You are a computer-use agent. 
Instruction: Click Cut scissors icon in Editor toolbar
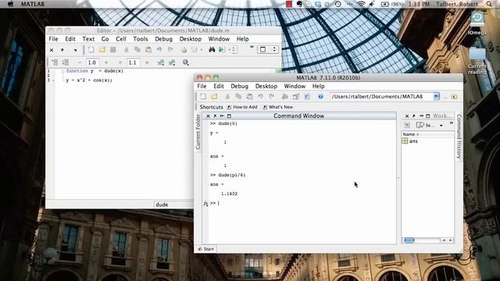pyautogui.click(x=127, y=50)
